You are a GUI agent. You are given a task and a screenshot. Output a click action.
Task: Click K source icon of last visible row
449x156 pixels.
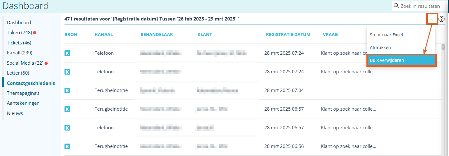pyautogui.click(x=67, y=146)
